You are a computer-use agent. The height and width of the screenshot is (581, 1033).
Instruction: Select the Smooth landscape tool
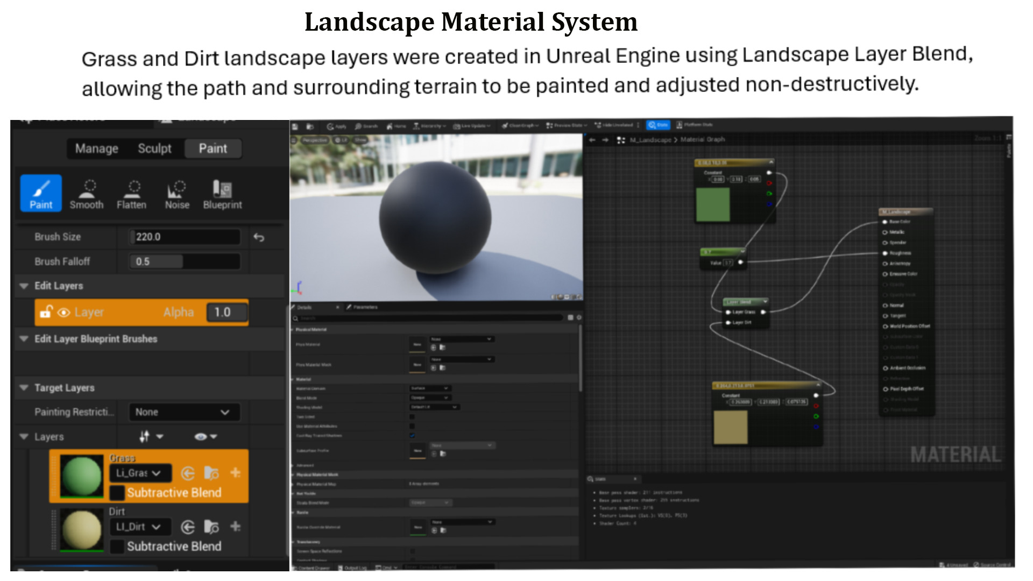87,194
